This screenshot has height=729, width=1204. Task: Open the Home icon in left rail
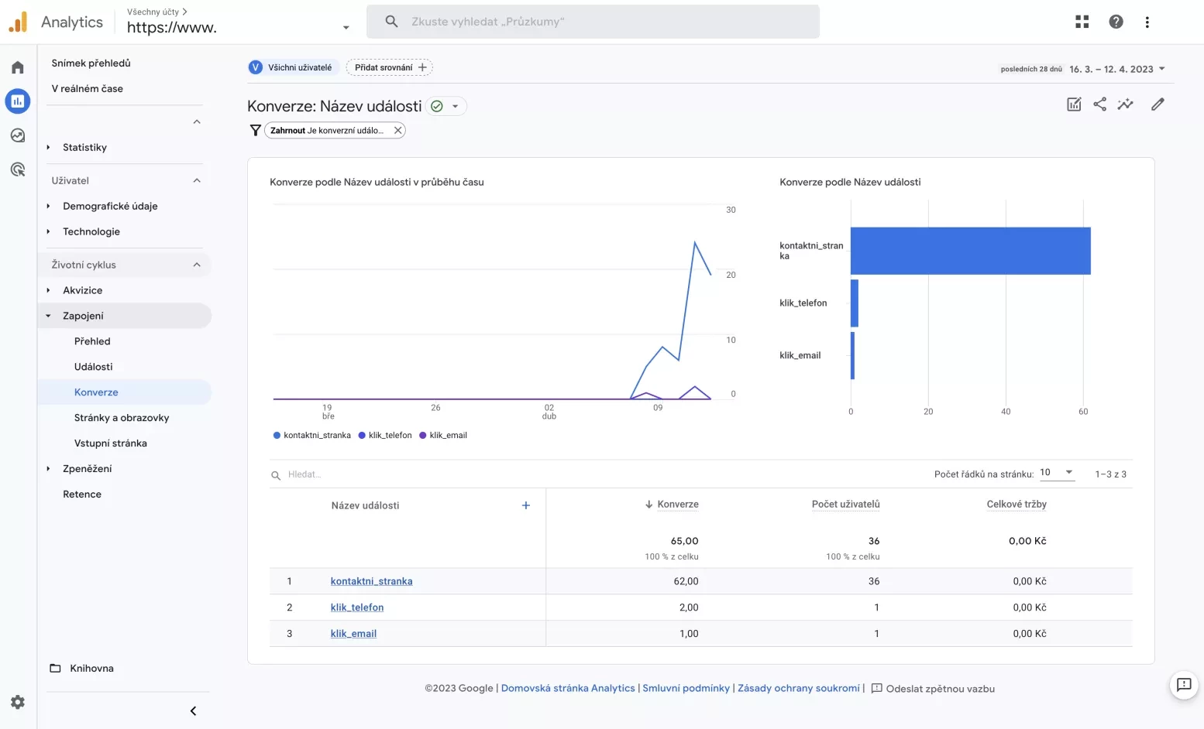[18, 67]
